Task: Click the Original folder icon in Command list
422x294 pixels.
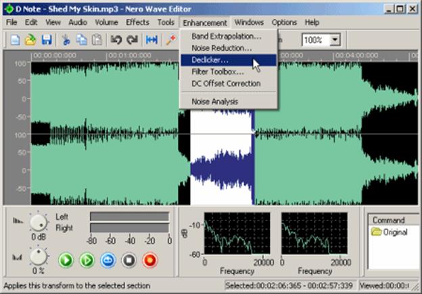Action: click(x=376, y=232)
